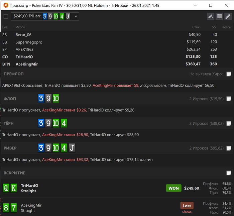Click the Lost badge for AceKingMir

(x=187, y=206)
